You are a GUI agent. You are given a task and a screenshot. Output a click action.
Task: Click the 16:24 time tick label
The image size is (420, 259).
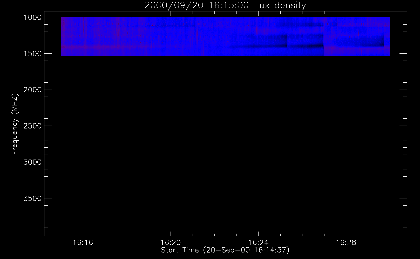click(258, 243)
